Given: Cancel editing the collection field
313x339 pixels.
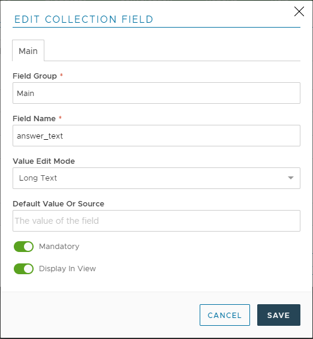Looking at the screenshot, I should tap(225, 315).
